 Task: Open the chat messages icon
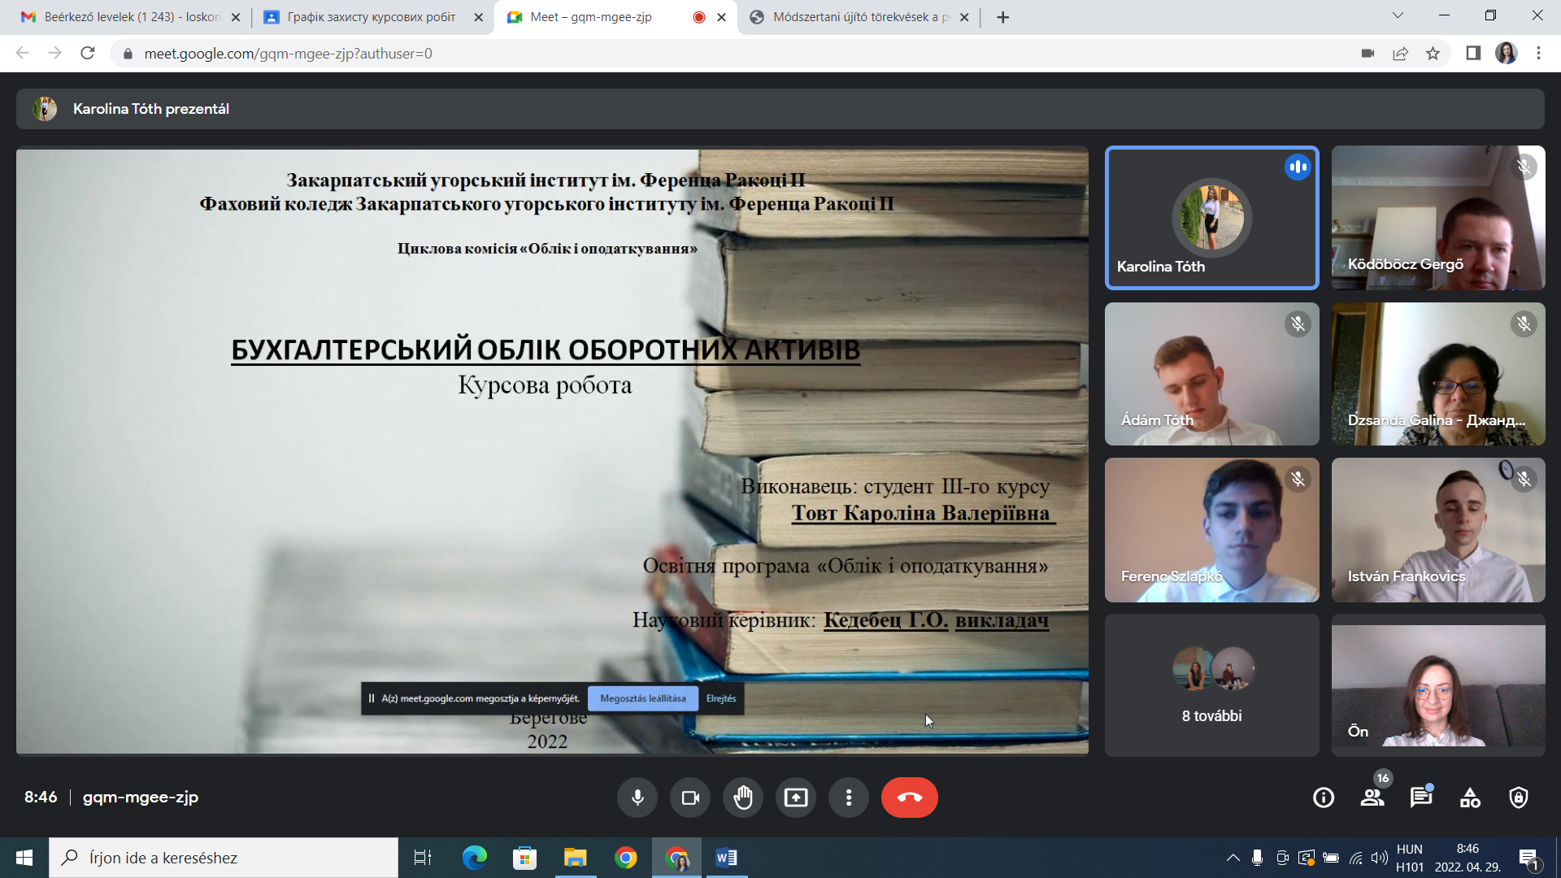[1421, 798]
